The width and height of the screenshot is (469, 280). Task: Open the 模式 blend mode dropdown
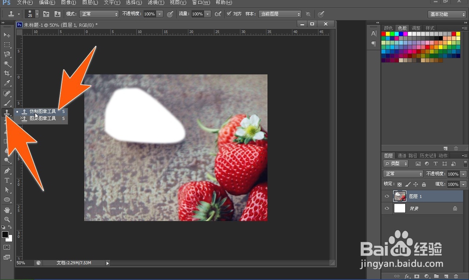[x=99, y=14]
